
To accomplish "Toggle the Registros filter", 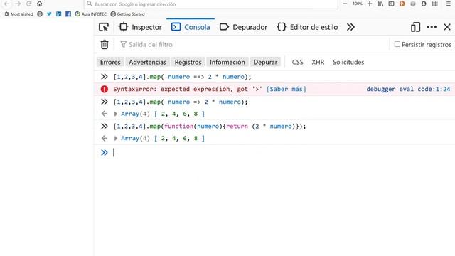I will coord(188,62).
